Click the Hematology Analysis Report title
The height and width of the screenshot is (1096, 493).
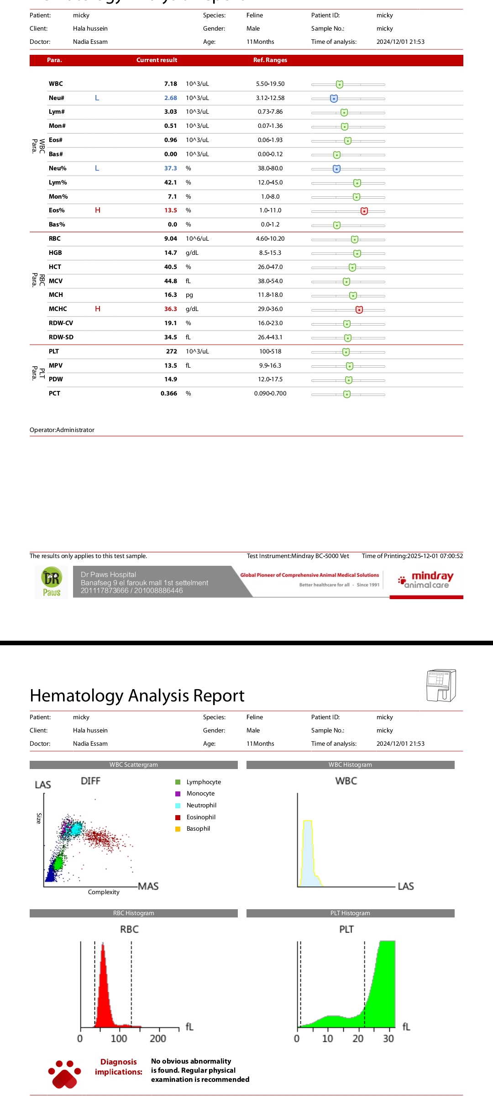coord(137,696)
